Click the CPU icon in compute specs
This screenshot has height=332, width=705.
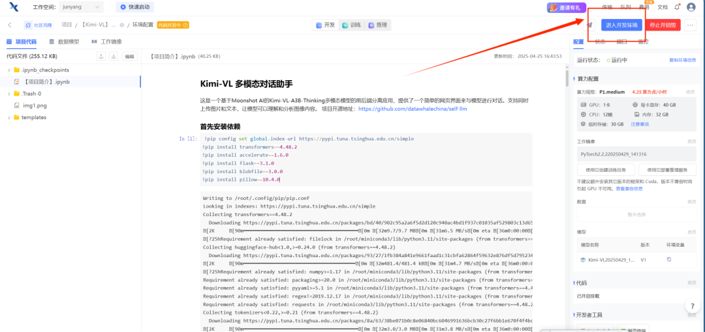pyautogui.click(x=583, y=115)
